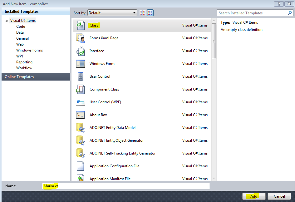The width and height of the screenshot is (295, 202).
Task: Select the Class template name
Action: pos(94,25)
